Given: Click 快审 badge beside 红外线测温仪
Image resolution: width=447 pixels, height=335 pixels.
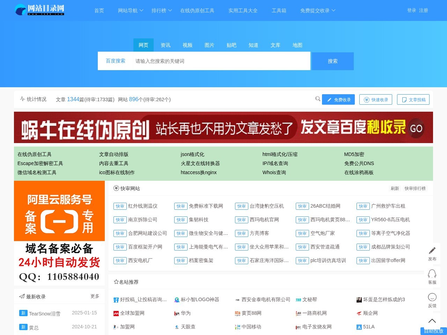Looking at the screenshot, I should point(120,206).
